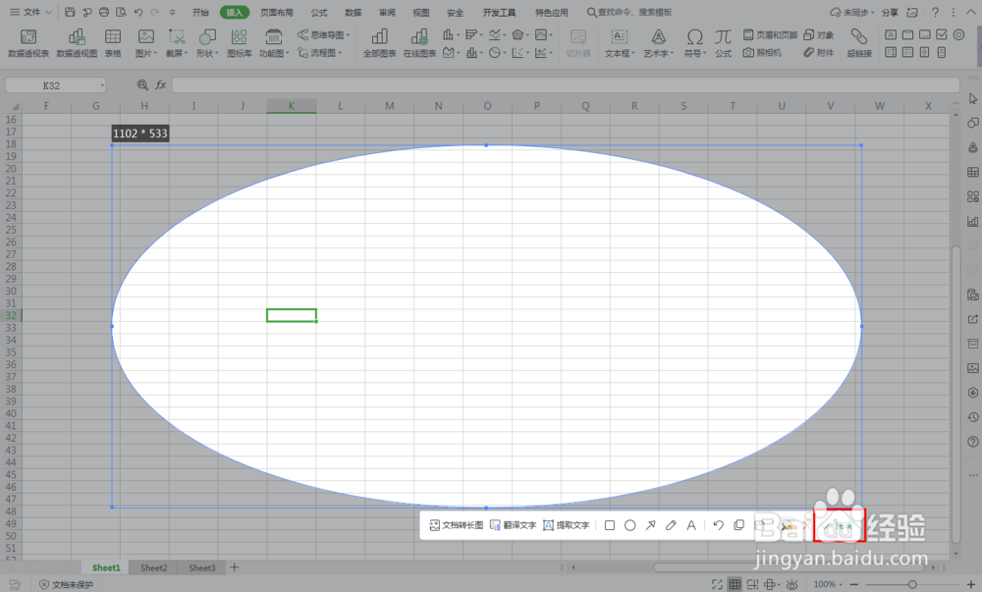Select rectangle annotation tool in screenshot toolbar
The width and height of the screenshot is (982, 592).
610,525
